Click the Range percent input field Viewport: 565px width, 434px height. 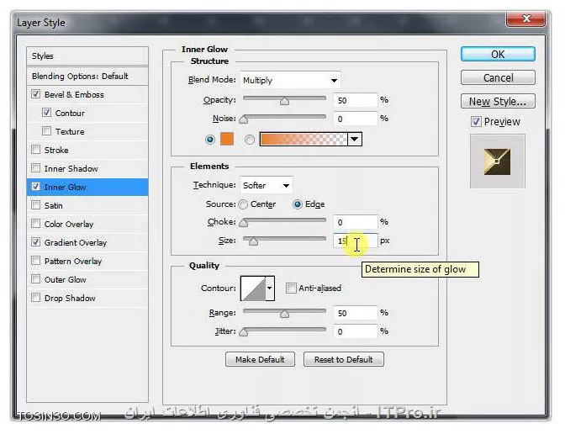tap(356, 313)
